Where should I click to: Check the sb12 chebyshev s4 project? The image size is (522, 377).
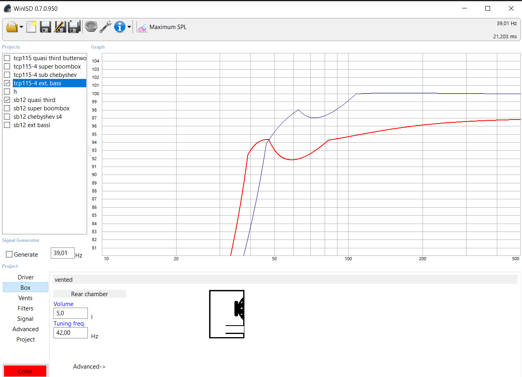point(7,117)
